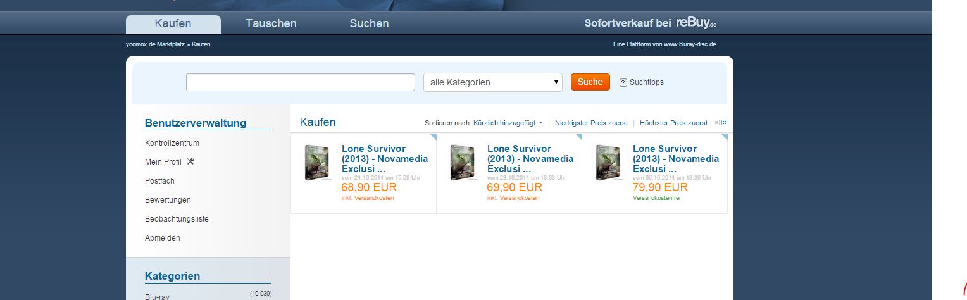This screenshot has height=300, width=967.
Task: Open the Kaufen tab
Action: coord(173,24)
